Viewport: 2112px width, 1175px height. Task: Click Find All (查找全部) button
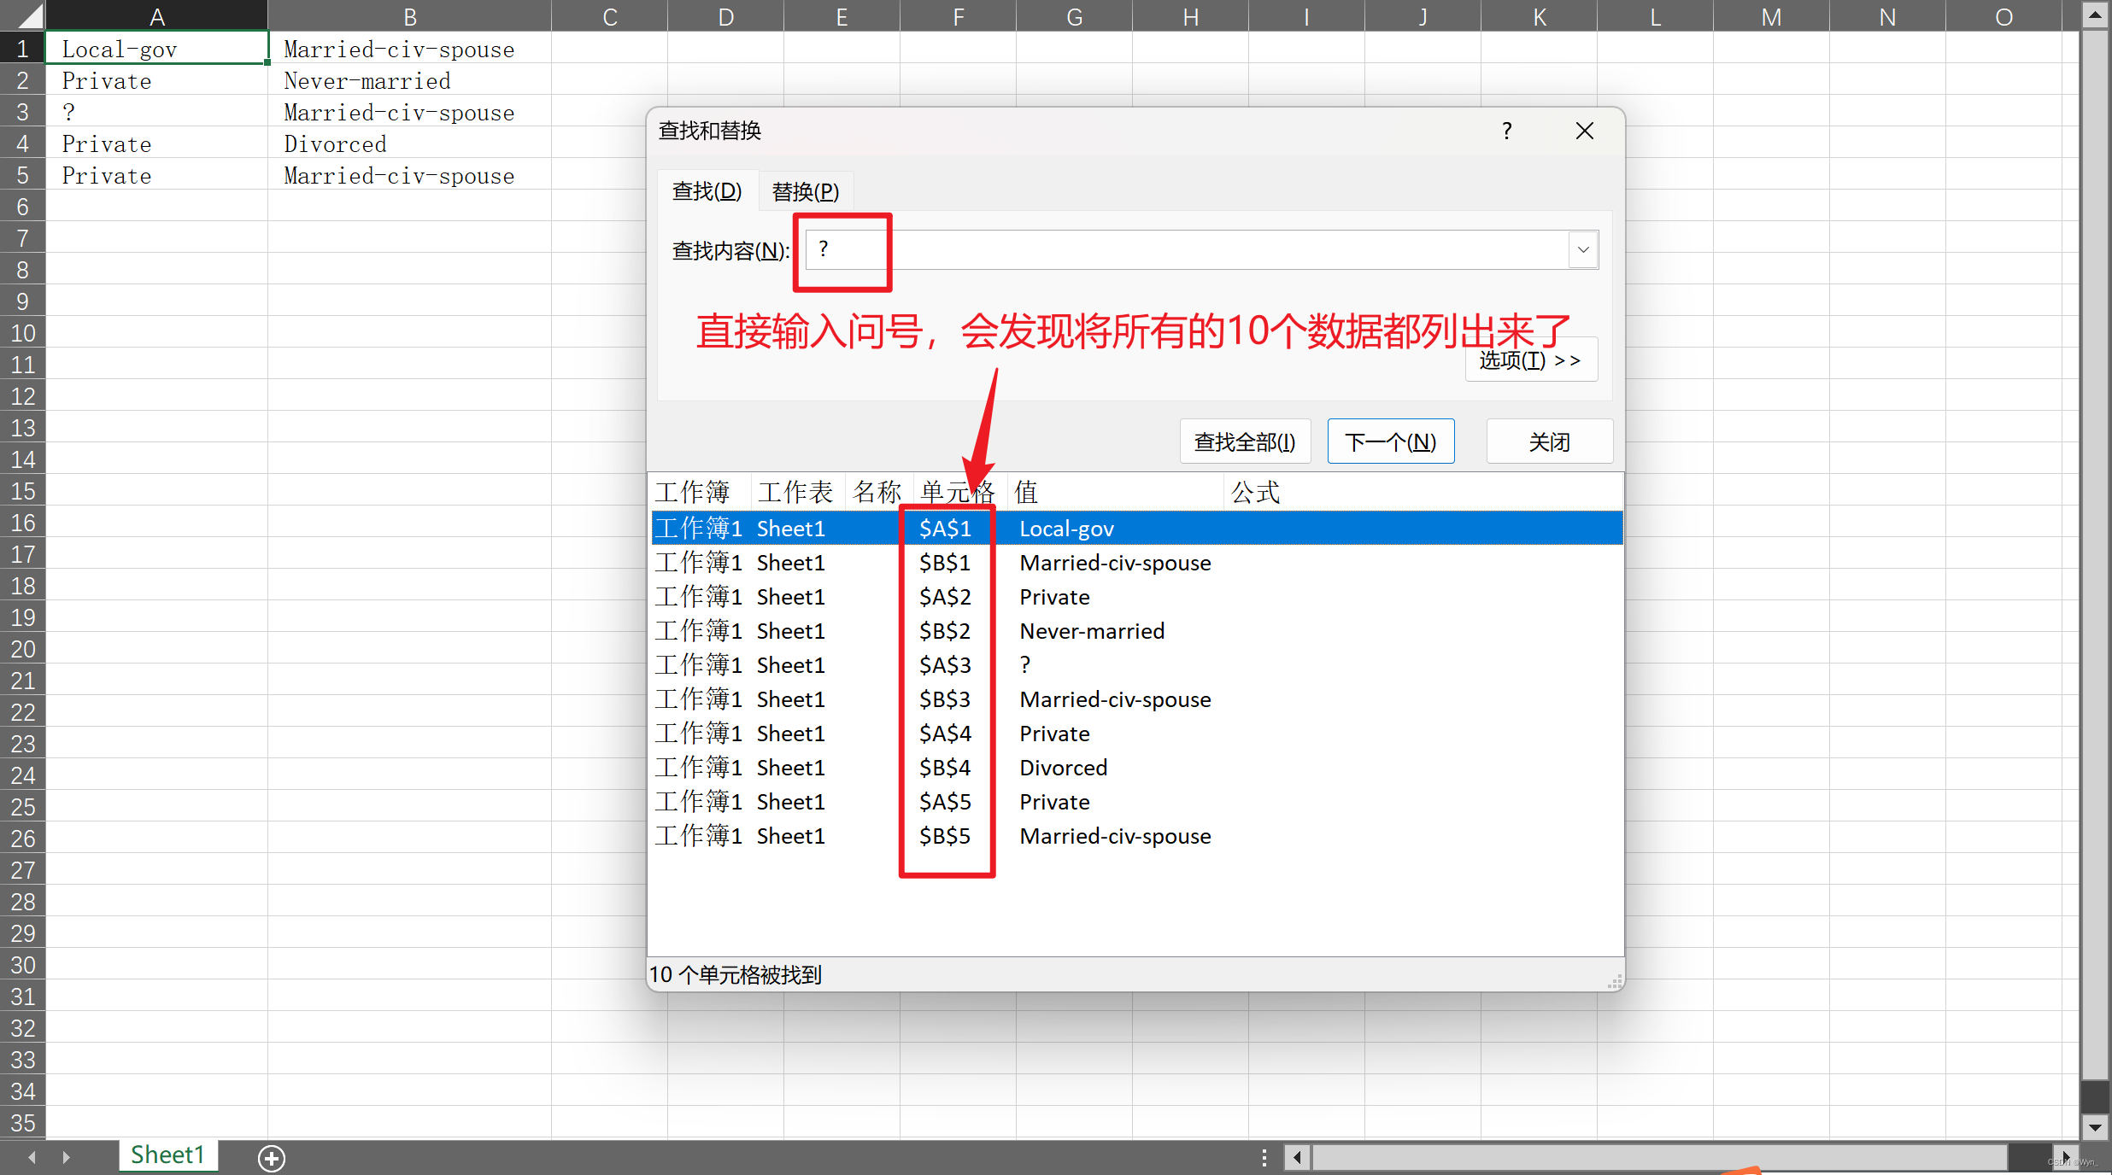pyautogui.click(x=1245, y=441)
